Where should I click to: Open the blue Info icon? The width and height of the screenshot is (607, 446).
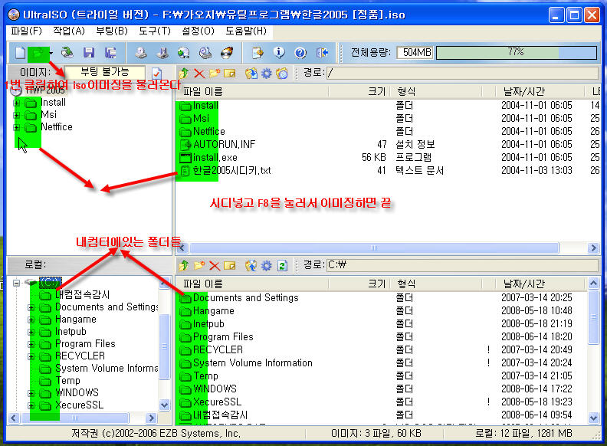pos(279,53)
